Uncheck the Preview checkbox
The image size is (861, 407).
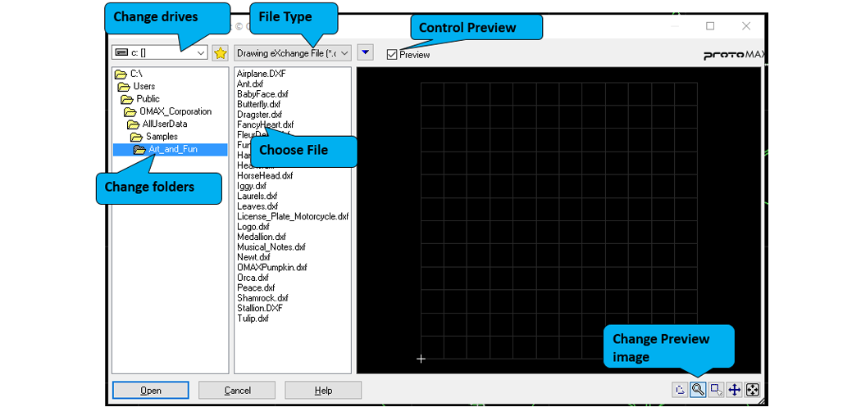coord(392,55)
